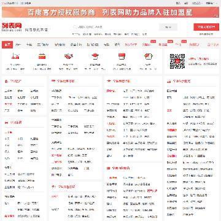
Task: Open the red toolbox category icon
Action: coord(42,56)
